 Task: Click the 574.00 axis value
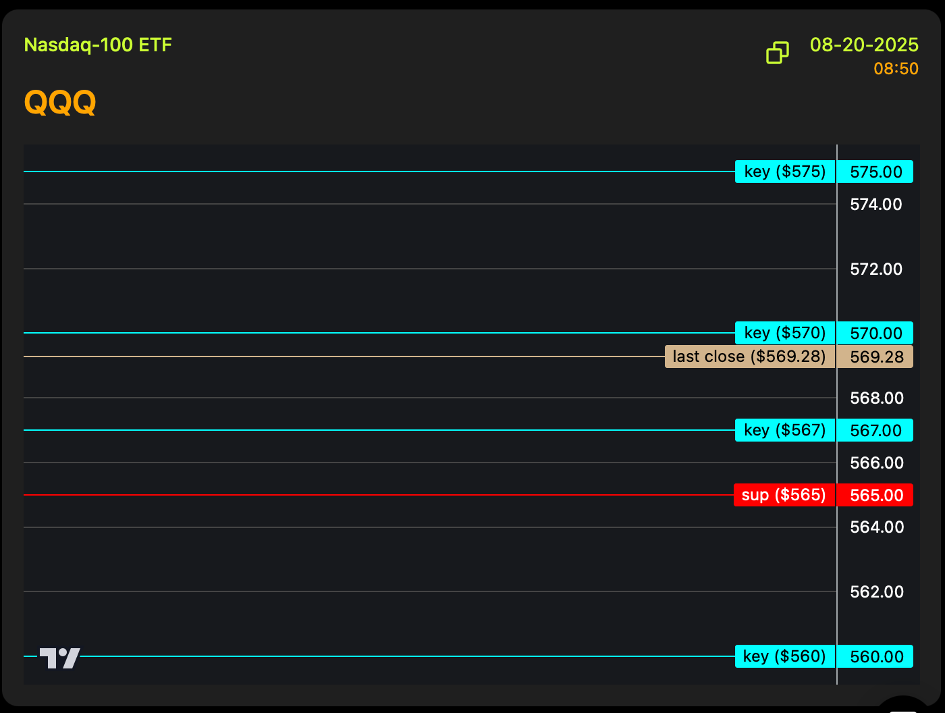(x=876, y=204)
